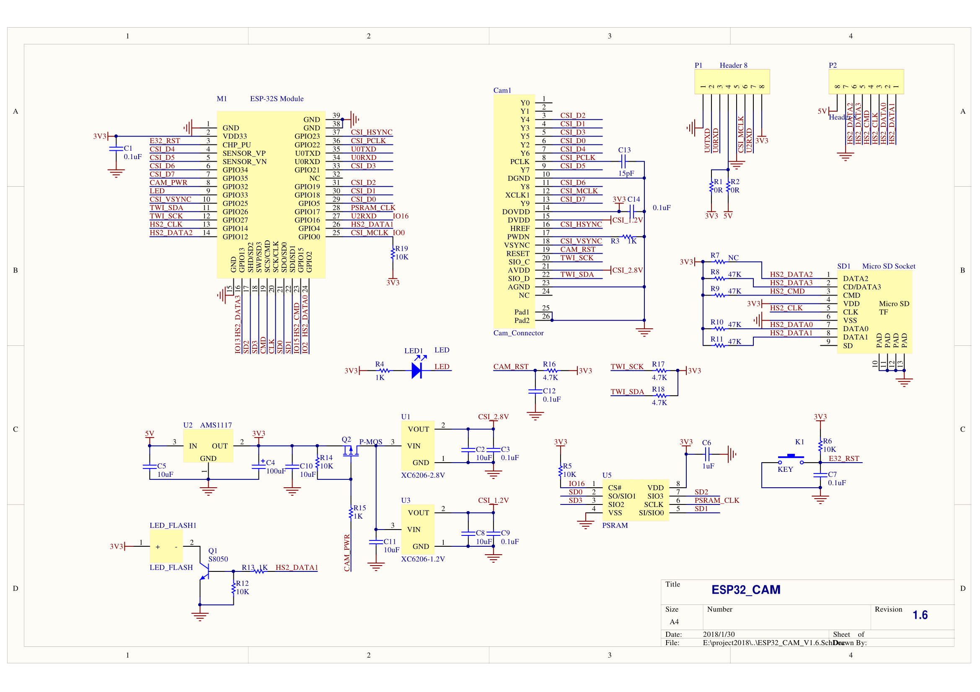The height and width of the screenshot is (692, 980).
Task: Select the PSRAM U5 chip block
Action: click(636, 500)
